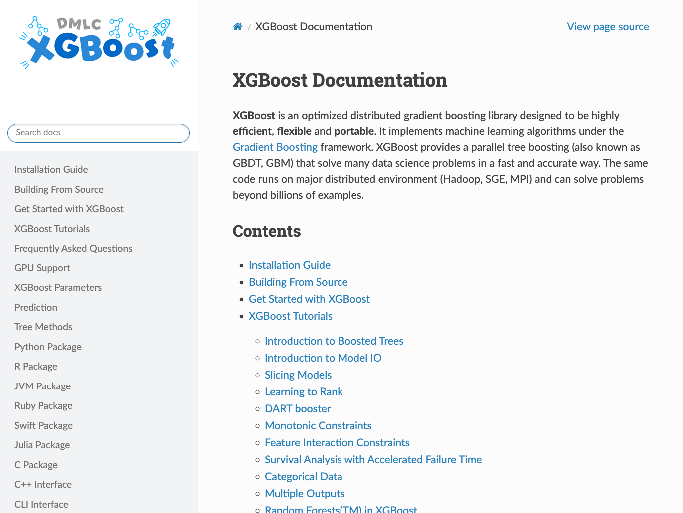The image size is (683, 513).
Task: Open Monotonic Constraints tutorial link
Action: pyautogui.click(x=318, y=426)
